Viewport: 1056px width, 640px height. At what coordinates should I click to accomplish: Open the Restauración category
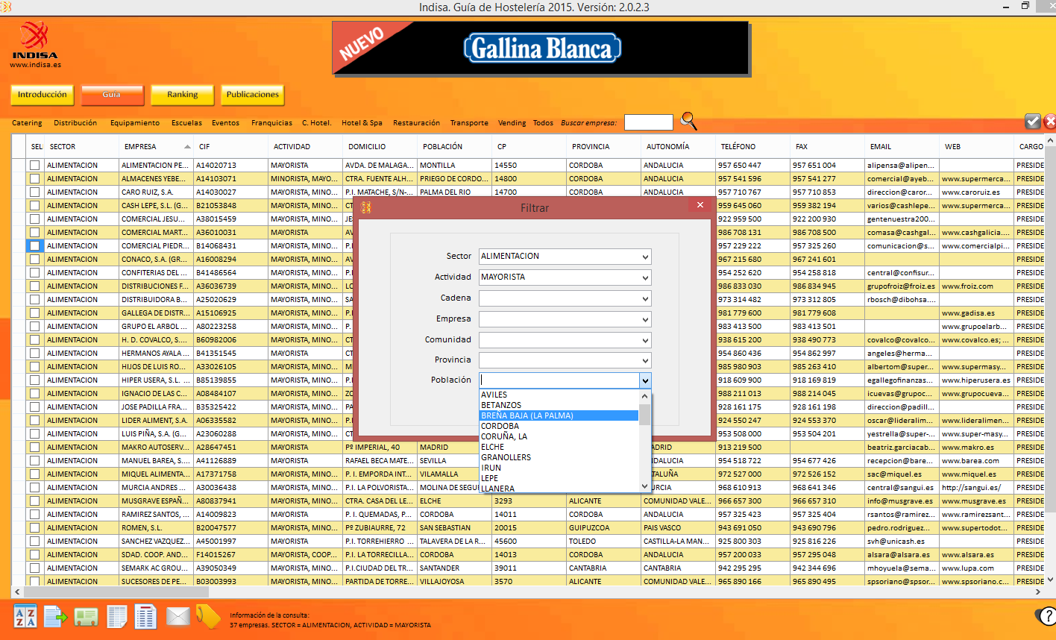point(416,122)
